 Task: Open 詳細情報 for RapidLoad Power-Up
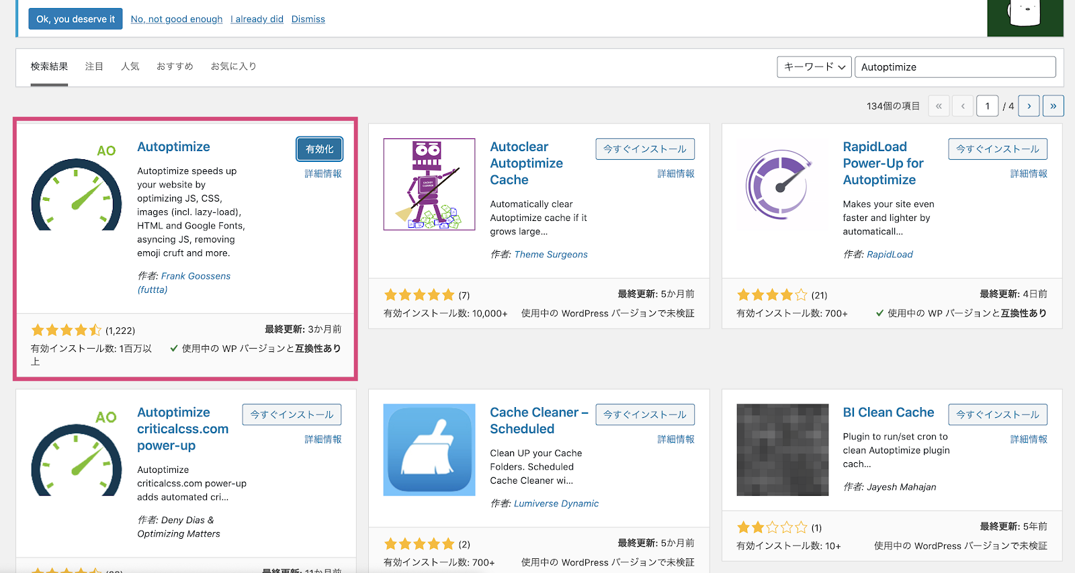click(x=1029, y=173)
